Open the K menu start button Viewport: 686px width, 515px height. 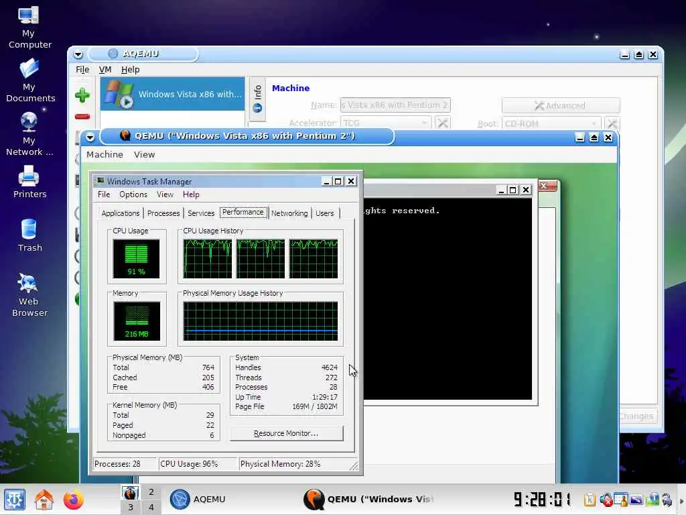pyautogui.click(x=15, y=500)
